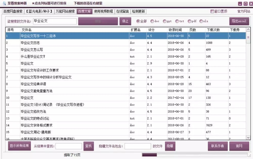
Task: Click 显示所有结果 to show all results
Action: coord(19,146)
